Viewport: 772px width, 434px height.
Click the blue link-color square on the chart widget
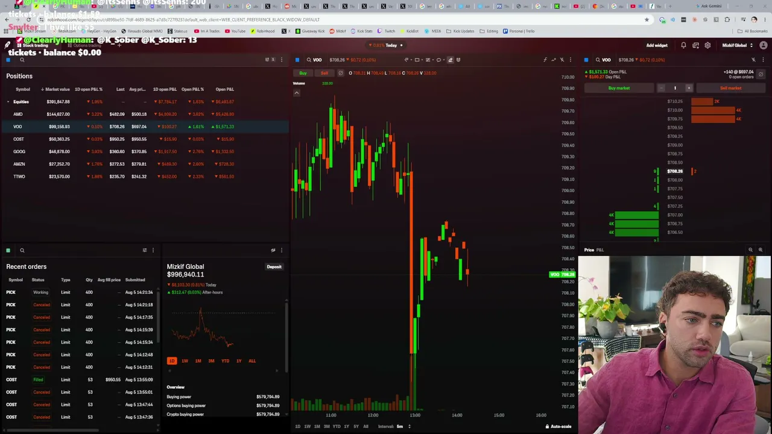[297, 60]
